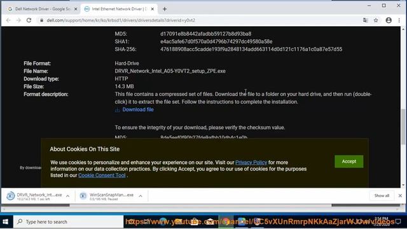Open the Windows Start menu
The image size is (407, 229).
pos(6,222)
